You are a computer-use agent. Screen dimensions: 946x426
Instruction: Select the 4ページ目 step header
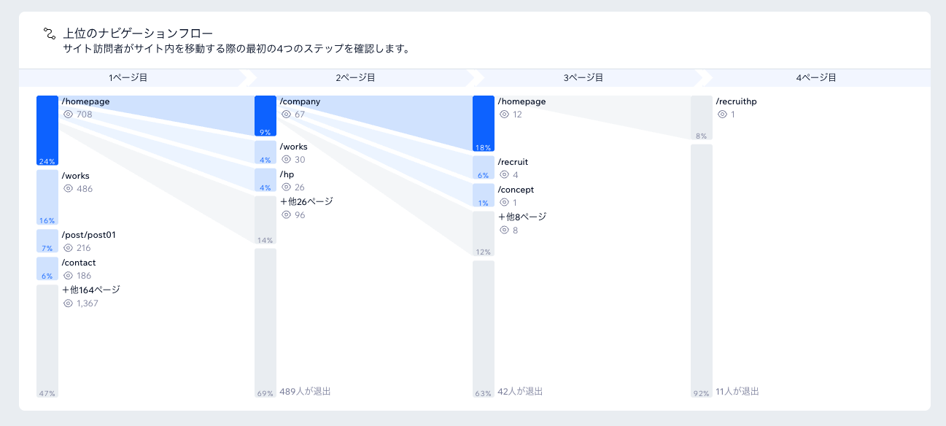(x=815, y=77)
